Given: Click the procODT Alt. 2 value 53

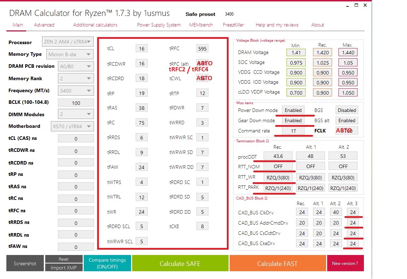Looking at the screenshot, I should pos(343,156).
